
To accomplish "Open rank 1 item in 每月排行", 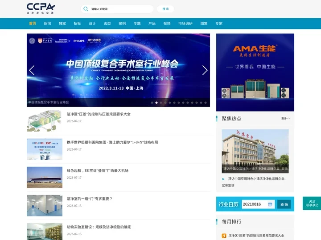I will click(256, 236).
